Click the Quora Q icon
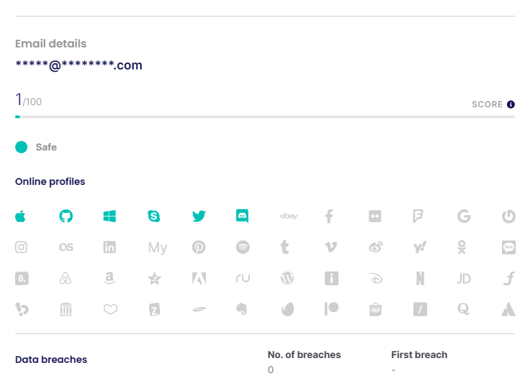 point(464,309)
